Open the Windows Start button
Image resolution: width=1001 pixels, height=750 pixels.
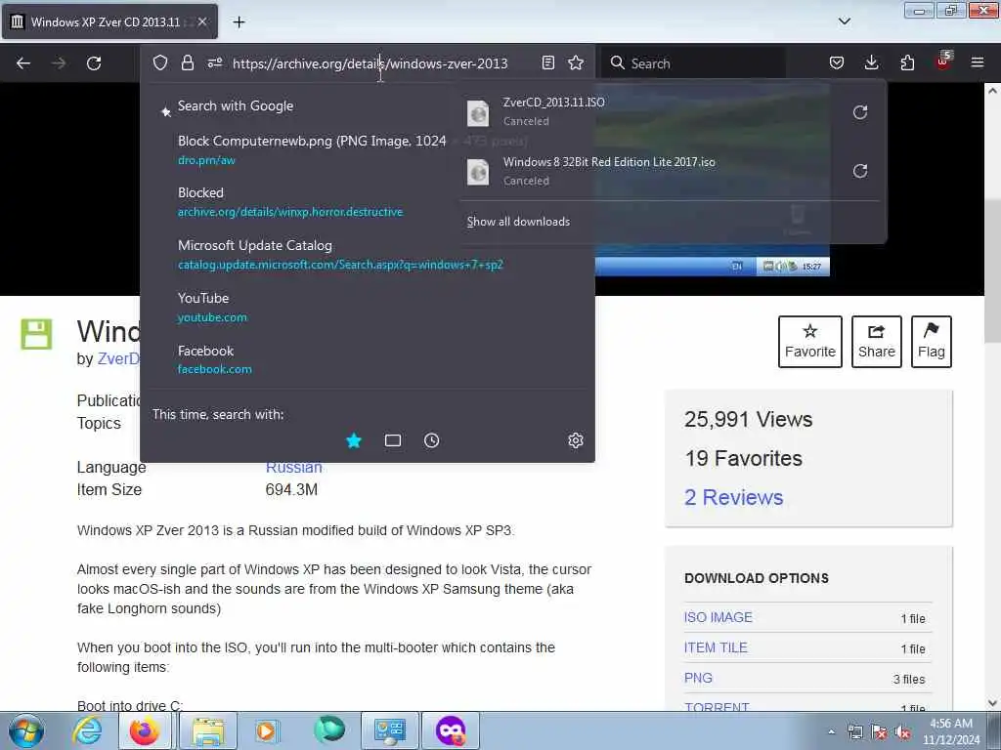coord(26,730)
